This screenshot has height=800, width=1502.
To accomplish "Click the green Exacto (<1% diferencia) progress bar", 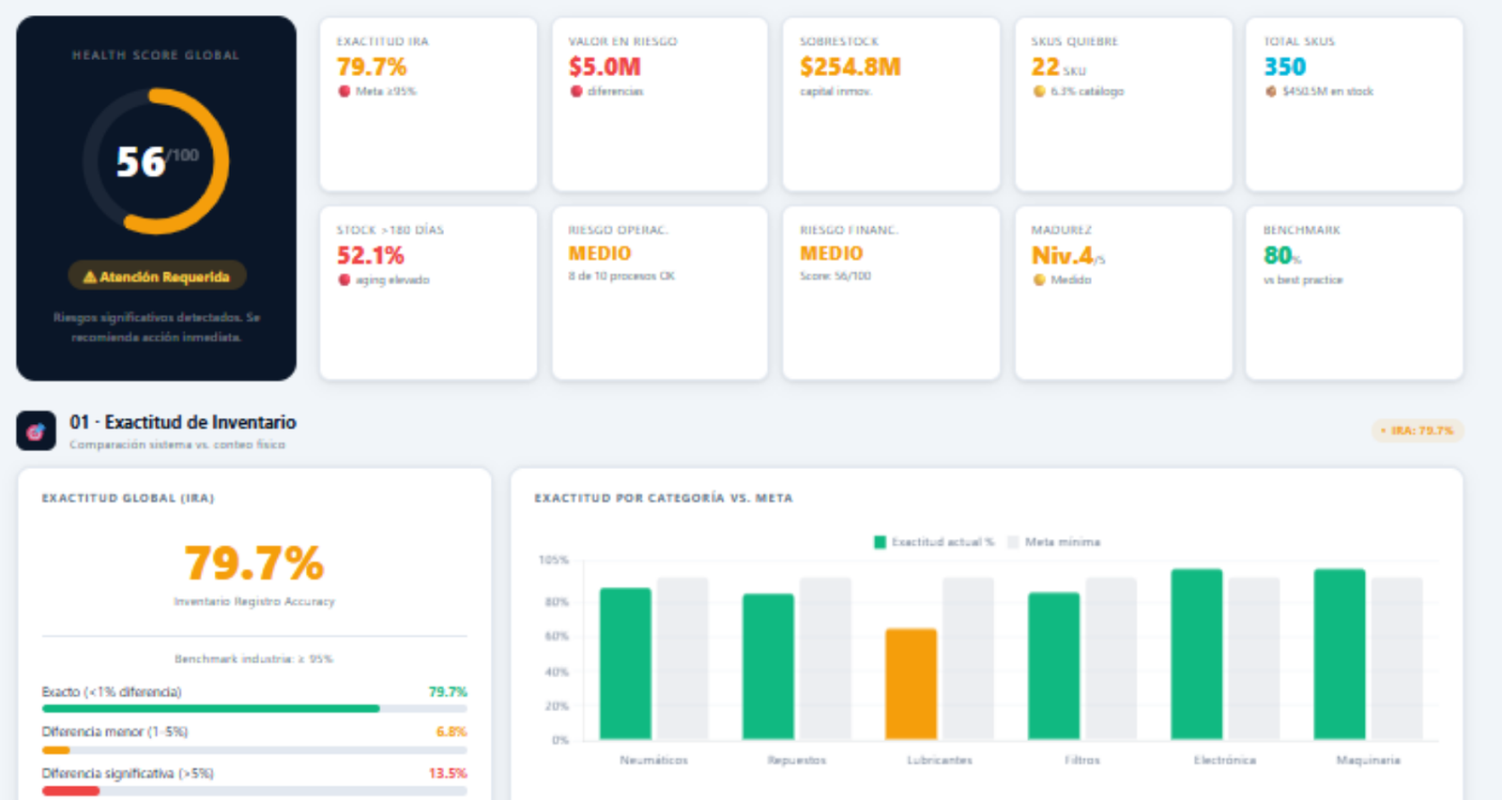I will pyautogui.click(x=210, y=709).
